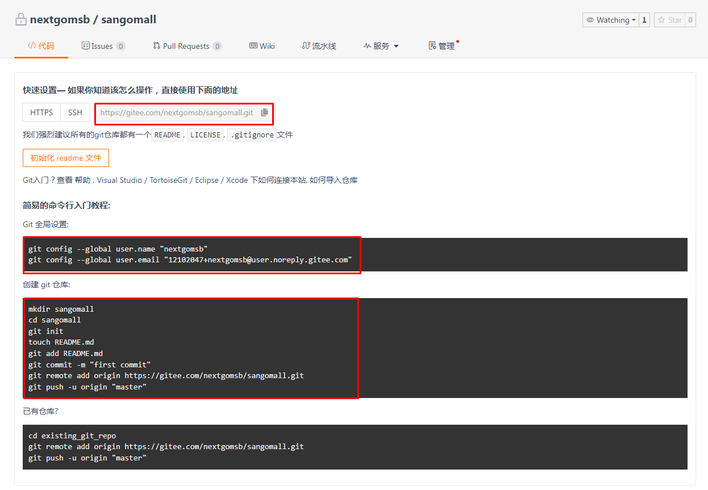Image resolution: width=708 pixels, height=490 pixels.
Task: Click the touch README.md command line
Action: pyautogui.click(x=61, y=342)
